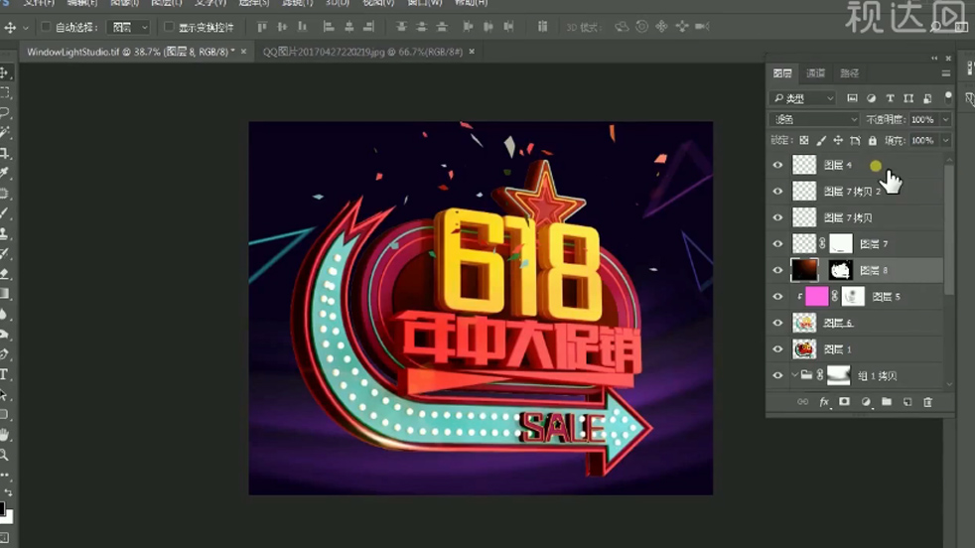This screenshot has width=975, height=548.
Task: Select the Move tool in the toolbox
Action: [4, 72]
